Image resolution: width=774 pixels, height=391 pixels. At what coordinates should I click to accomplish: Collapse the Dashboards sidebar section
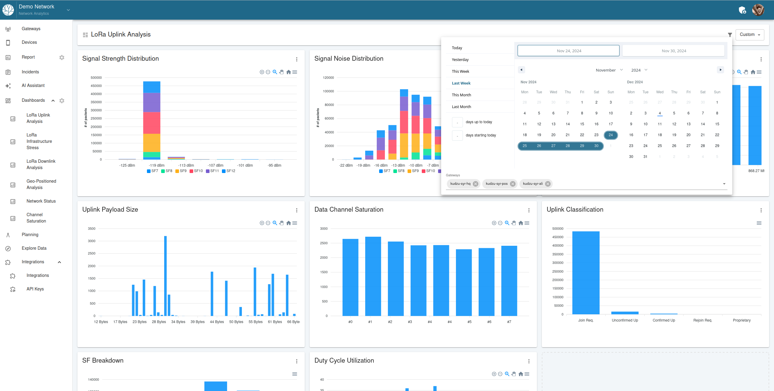[53, 101]
